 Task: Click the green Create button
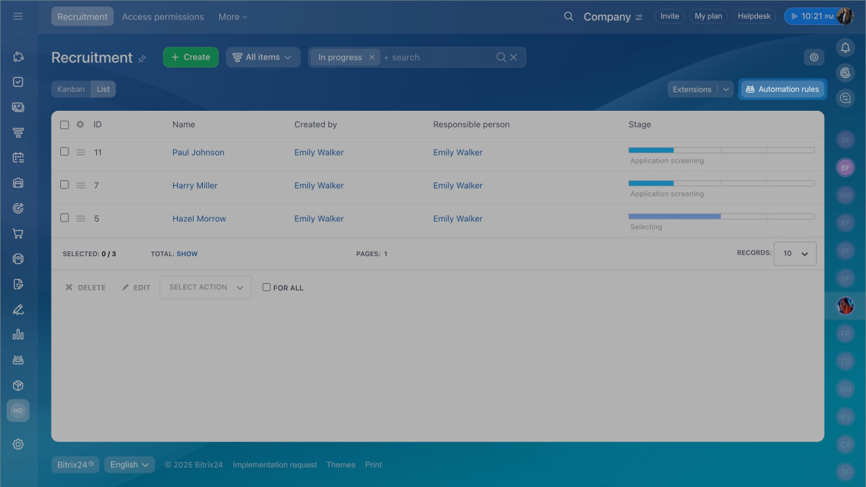click(190, 57)
